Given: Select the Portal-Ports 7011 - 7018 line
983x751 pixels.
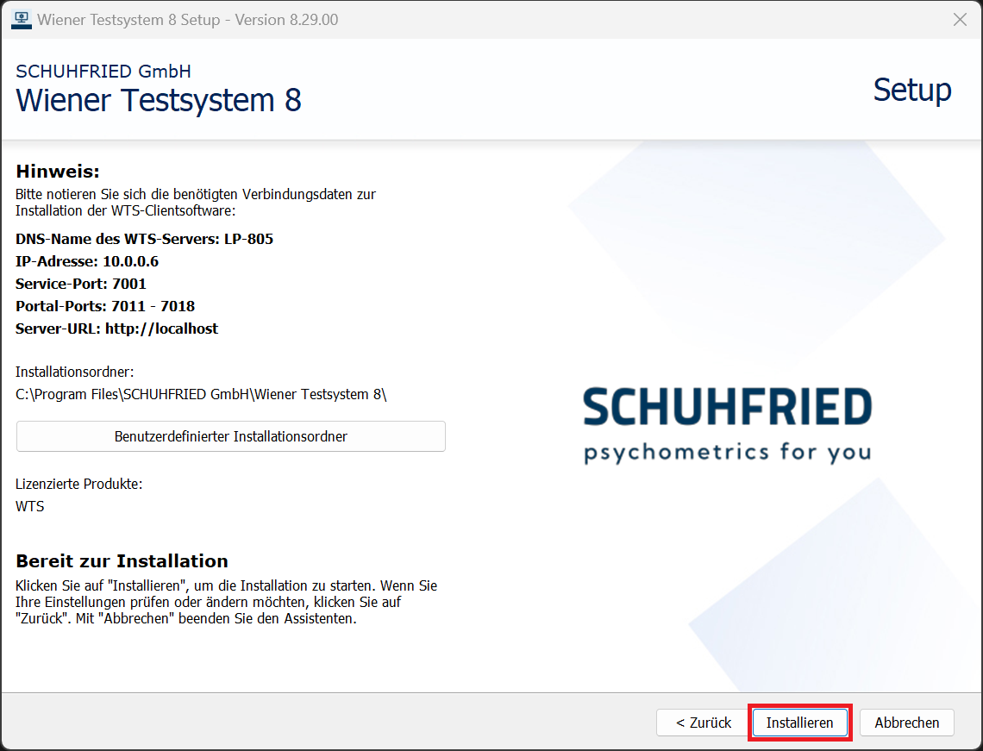Looking at the screenshot, I should [104, 306].
